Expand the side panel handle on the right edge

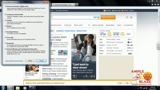[158, 46]
